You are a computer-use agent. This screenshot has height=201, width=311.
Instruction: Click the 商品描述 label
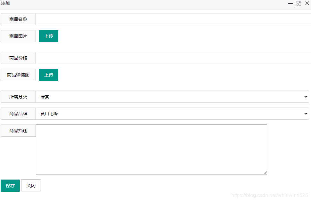(x=18, y=131)
